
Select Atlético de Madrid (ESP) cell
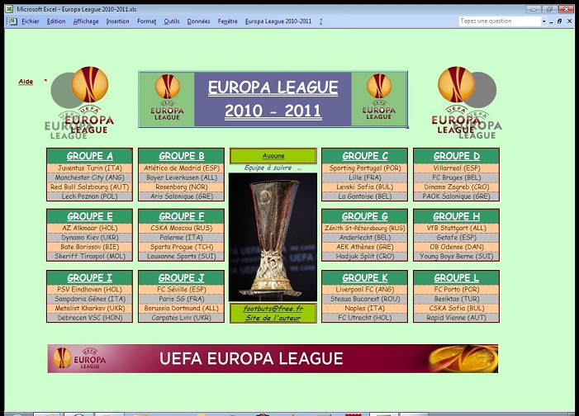point(182,168)
